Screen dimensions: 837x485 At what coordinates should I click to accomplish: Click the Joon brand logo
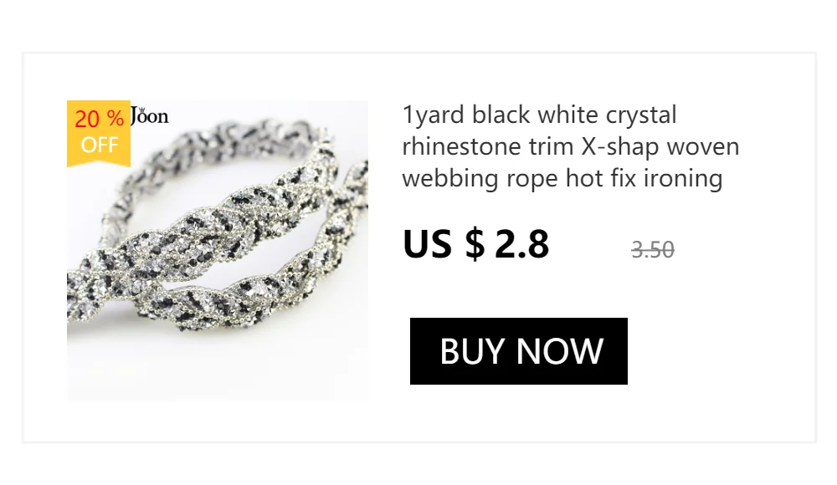point(150,115)
